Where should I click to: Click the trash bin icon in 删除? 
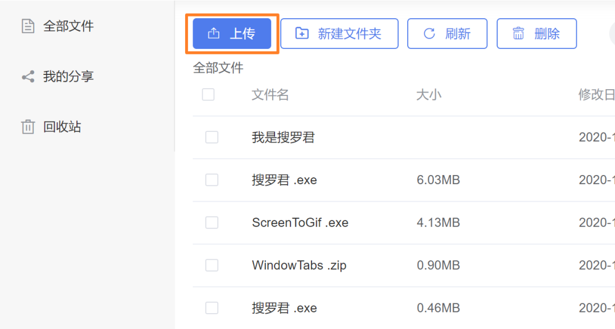[x=518, y=34]
